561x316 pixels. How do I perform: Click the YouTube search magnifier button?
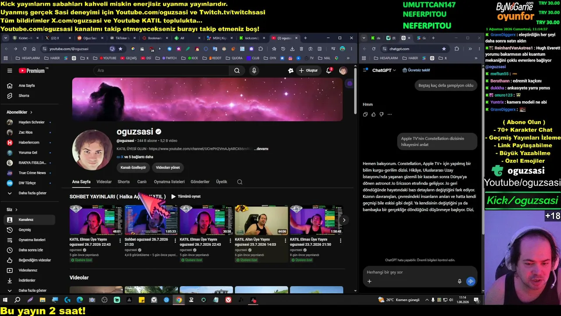237,70
